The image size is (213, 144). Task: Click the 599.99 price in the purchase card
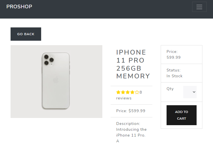tap(174, 57)
